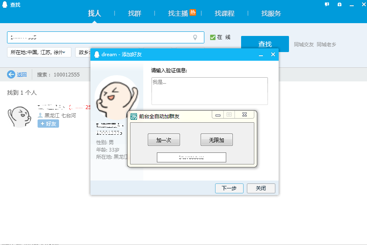Click the search result user avatar
Image resolution: width=367 pixels, height=245 pixels.
(x=19, y=116)
